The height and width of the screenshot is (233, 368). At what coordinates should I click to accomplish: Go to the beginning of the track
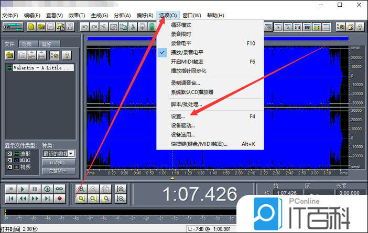pos(10,199)
